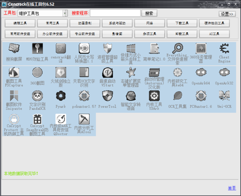Open 截图软件 Snipaste

pos(14,101)
